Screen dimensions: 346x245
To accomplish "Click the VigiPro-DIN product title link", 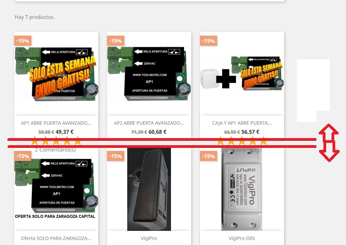I will [242, 238].
